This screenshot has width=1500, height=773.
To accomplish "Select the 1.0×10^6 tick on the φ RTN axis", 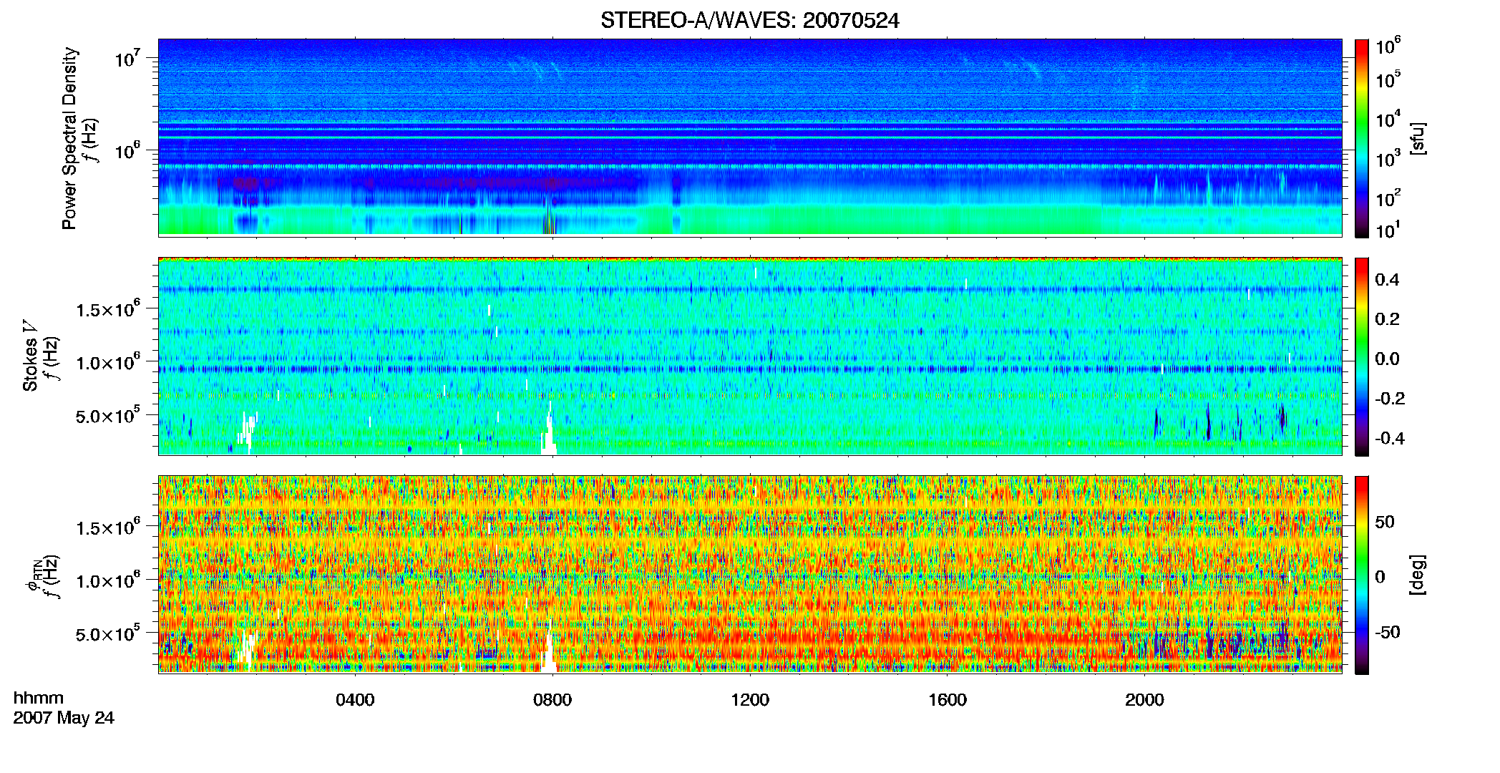I will [107, 580].
